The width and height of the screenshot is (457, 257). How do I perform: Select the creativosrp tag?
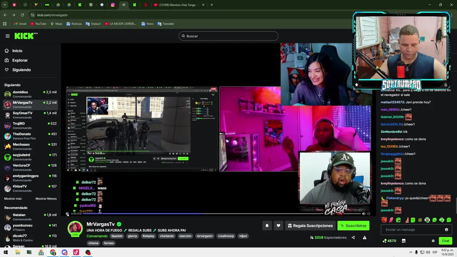point(226,236)
